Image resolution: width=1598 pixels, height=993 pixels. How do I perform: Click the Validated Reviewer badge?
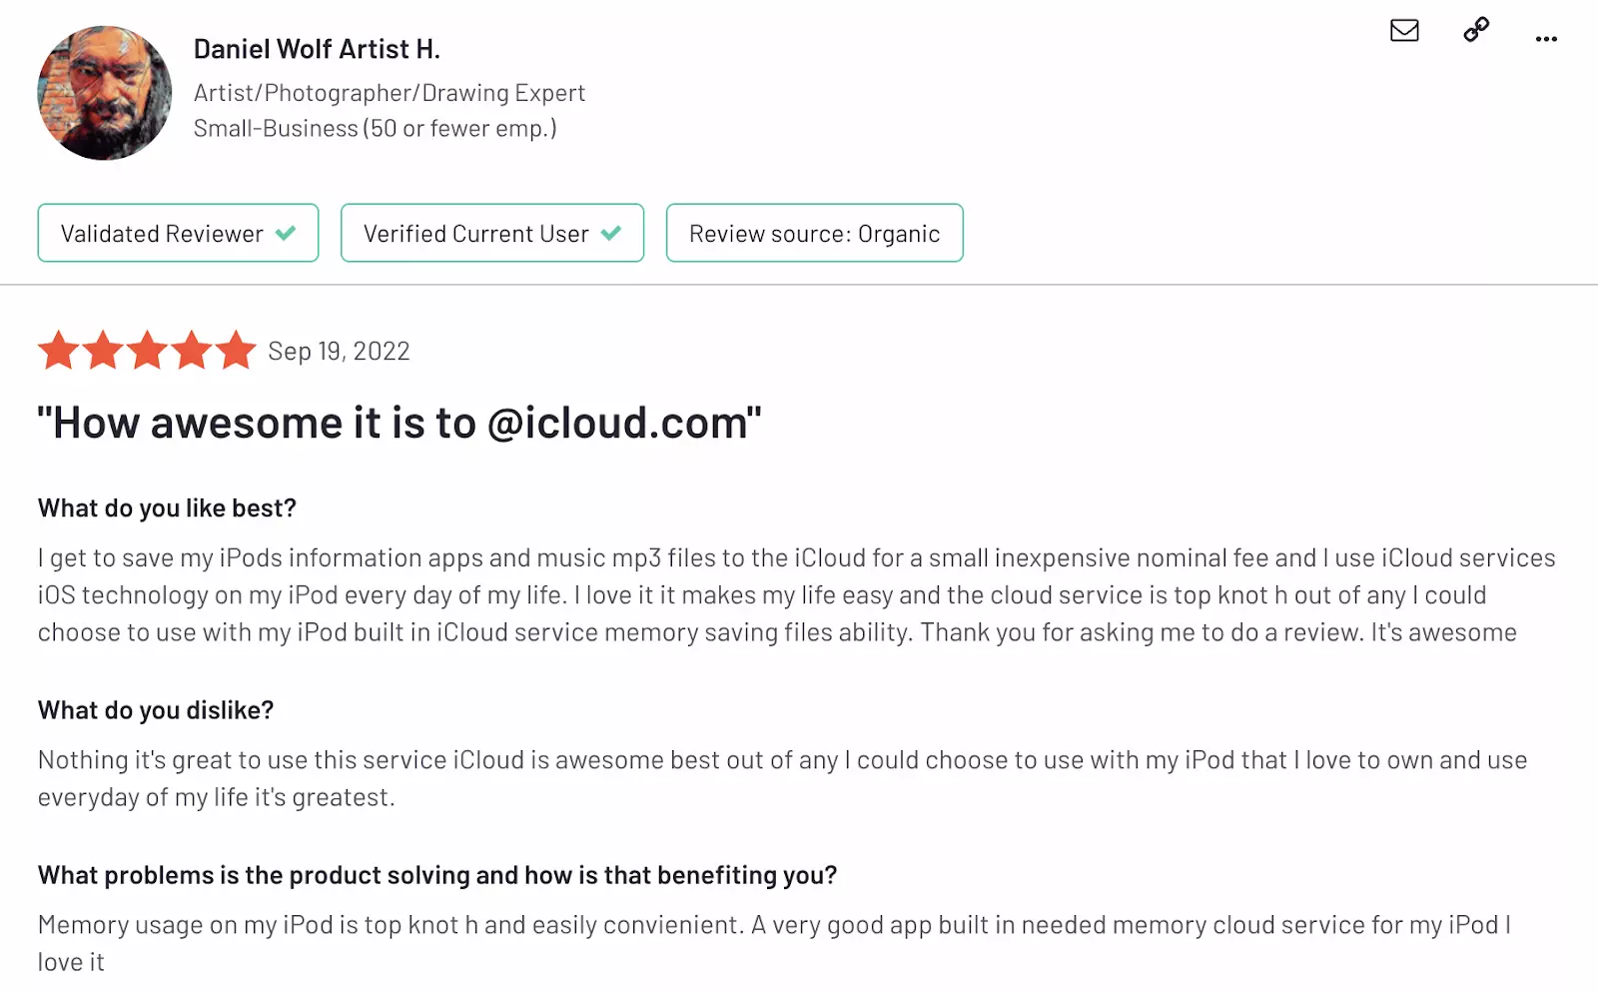tap(178, 233)
